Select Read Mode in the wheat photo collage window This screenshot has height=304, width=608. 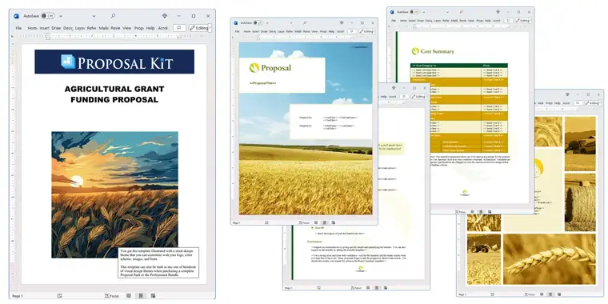click(x=541, y=294)
